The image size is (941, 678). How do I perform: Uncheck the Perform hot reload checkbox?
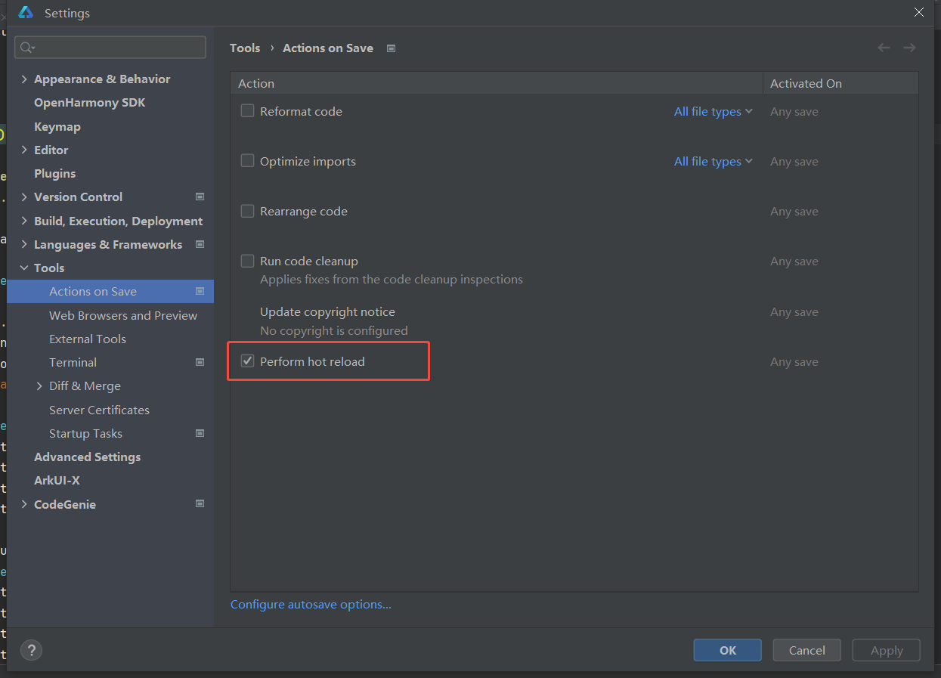click(x=247, y=361)
